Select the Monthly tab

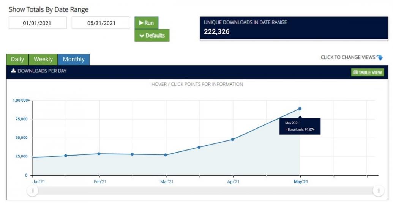74,59
